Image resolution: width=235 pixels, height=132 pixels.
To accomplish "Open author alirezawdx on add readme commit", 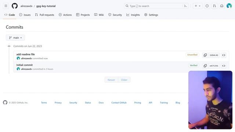I will click(x=26, y=58).
